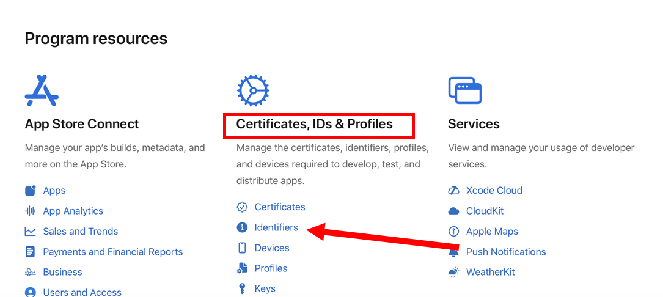Click the Certificates, IDs & Profiles heading

[x=315, y=124]
